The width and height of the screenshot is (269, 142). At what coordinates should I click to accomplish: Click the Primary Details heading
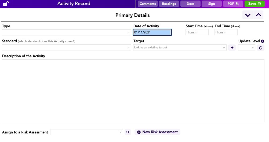(x=132, y=15)
